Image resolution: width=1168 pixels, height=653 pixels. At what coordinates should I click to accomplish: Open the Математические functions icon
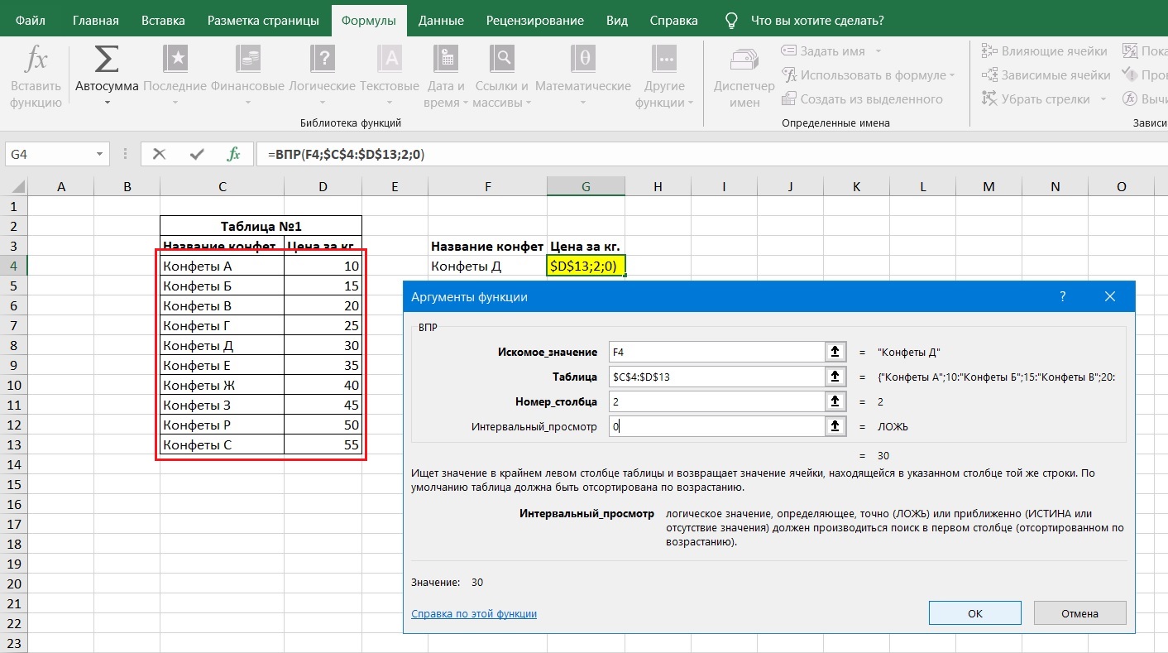(x=583, y=59)
